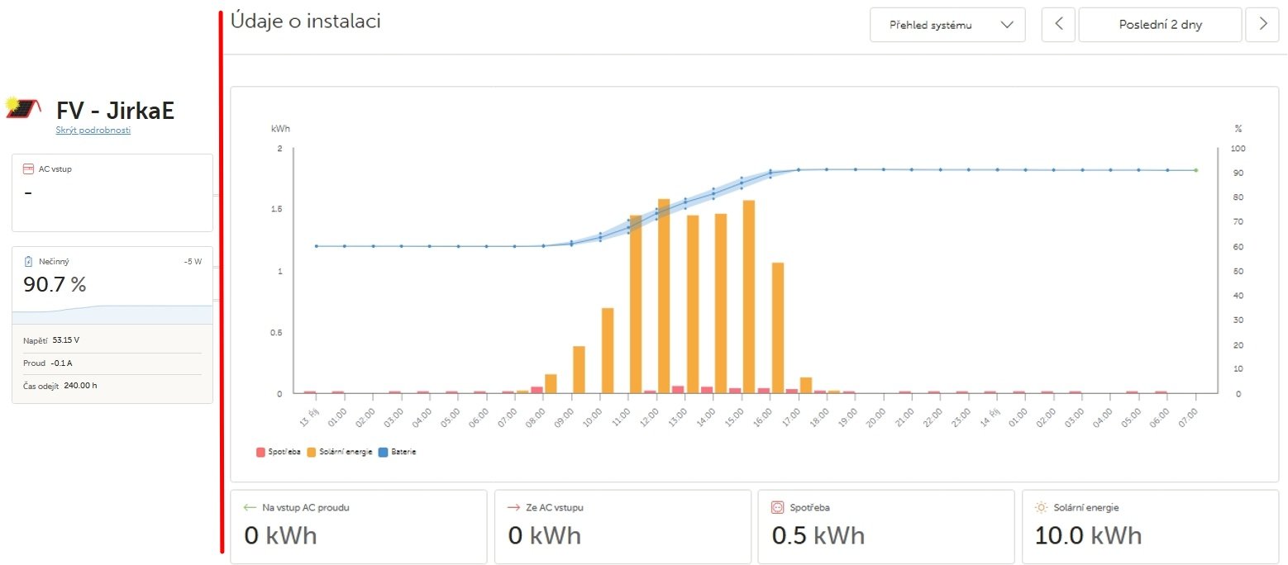Open the Poslední 2 dny range selector
The height and width of the screenshot is (565, 1288).
[1160, 25]
